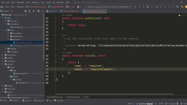The width and height of the screenshot is (187, 105).
Task: Open the Git tool window at bottom
Action: pos(49,101)
